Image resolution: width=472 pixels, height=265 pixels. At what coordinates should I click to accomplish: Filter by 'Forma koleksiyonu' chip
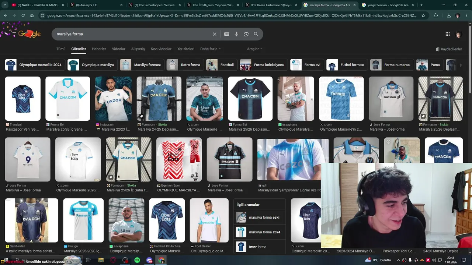(x=263, y=65)
